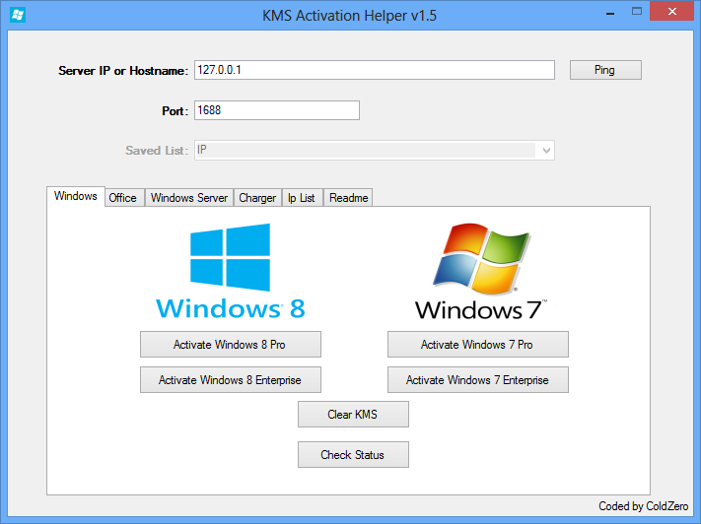Maximize the KMS Activation Helper window

click(x=637, y=12)
